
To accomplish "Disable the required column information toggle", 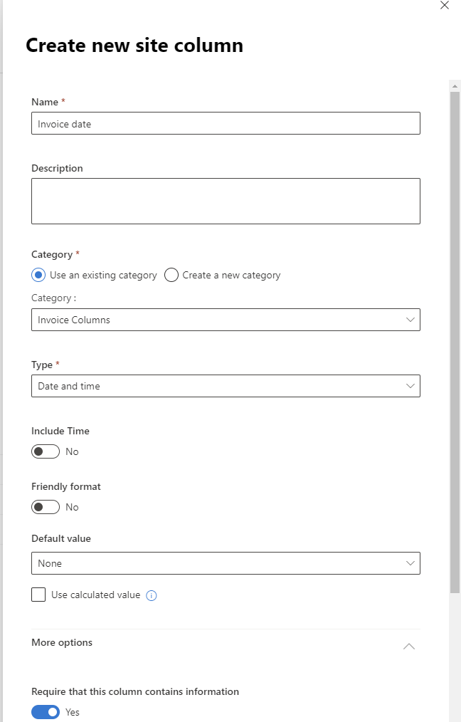I will tap(46, 712).
